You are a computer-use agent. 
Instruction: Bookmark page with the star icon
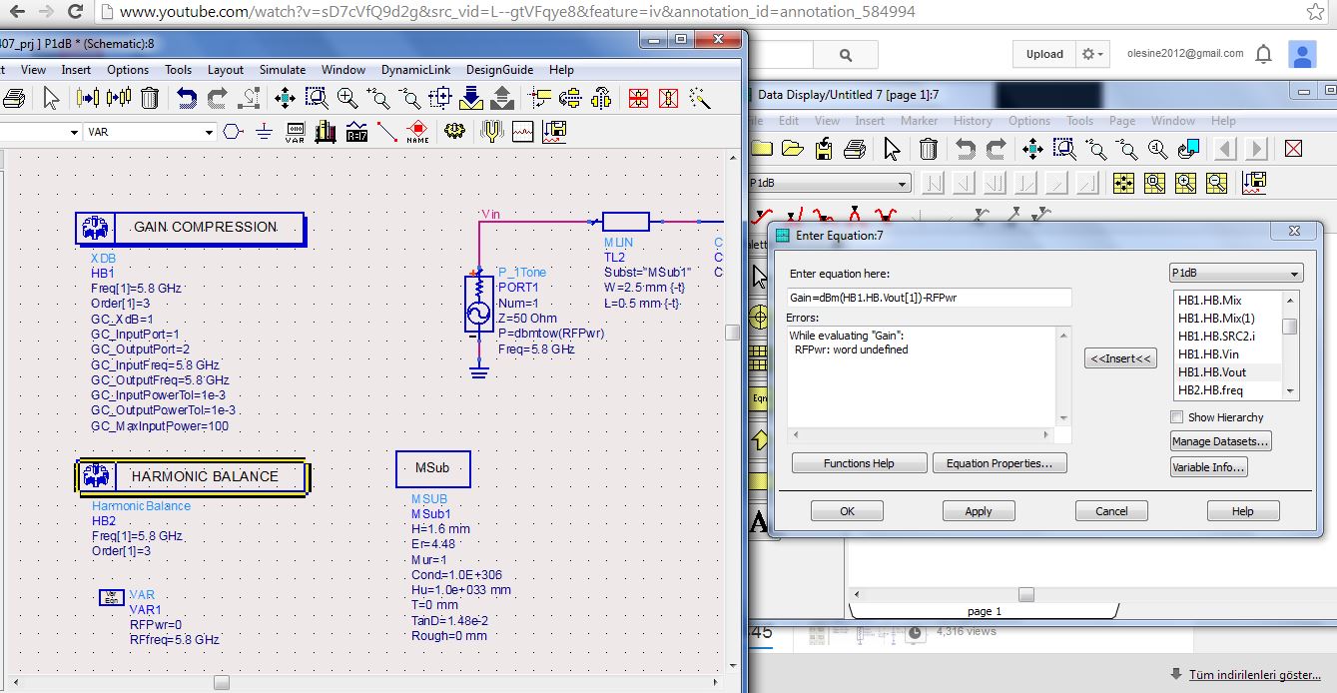coord(1316,12)
